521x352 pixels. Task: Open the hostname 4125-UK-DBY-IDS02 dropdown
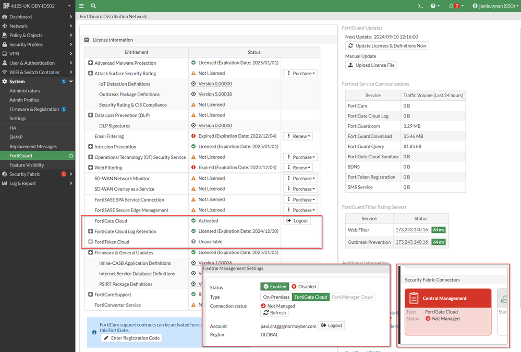coord(37,6)
